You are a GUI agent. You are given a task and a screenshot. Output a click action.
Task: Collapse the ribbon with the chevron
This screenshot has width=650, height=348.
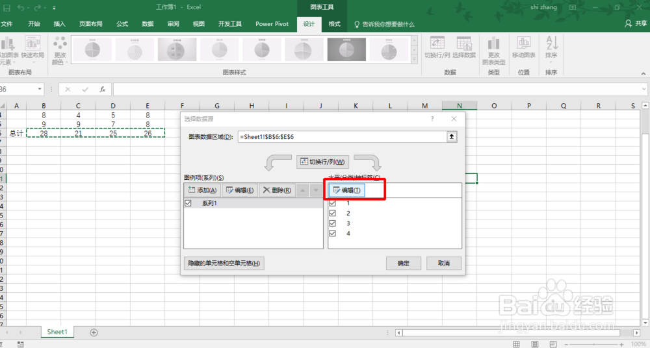[x=643, y=73]
